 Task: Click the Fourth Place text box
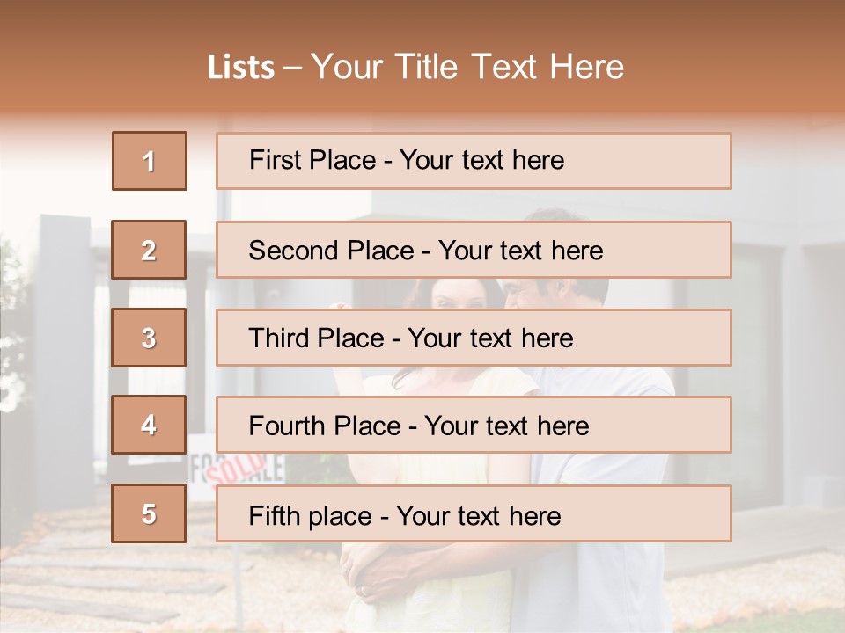tap(474, 425)
